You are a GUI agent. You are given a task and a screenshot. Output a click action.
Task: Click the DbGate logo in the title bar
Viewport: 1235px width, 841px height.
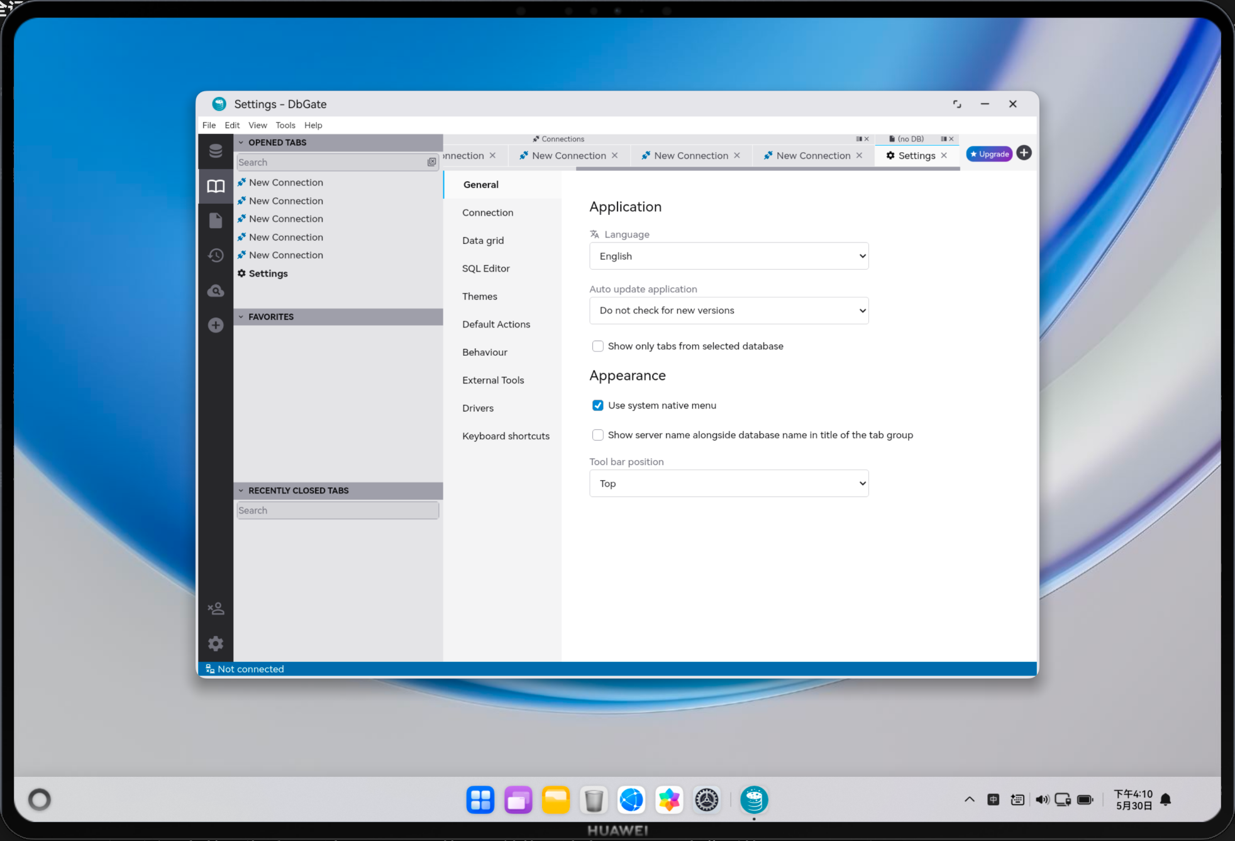[219, 104]
